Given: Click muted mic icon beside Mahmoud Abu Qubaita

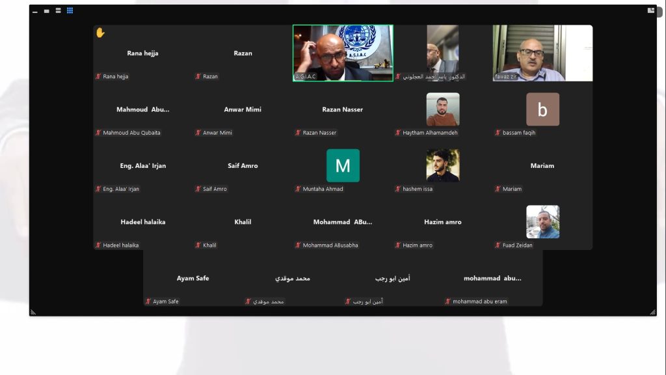Looking at the screenshot, I should (98, 133).
